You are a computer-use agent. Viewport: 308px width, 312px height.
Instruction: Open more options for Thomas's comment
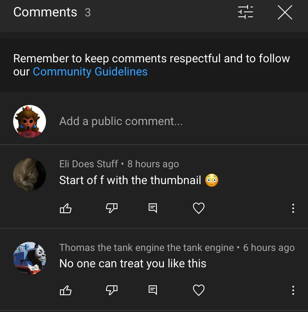pyautogui.click(x=293, y=291)
